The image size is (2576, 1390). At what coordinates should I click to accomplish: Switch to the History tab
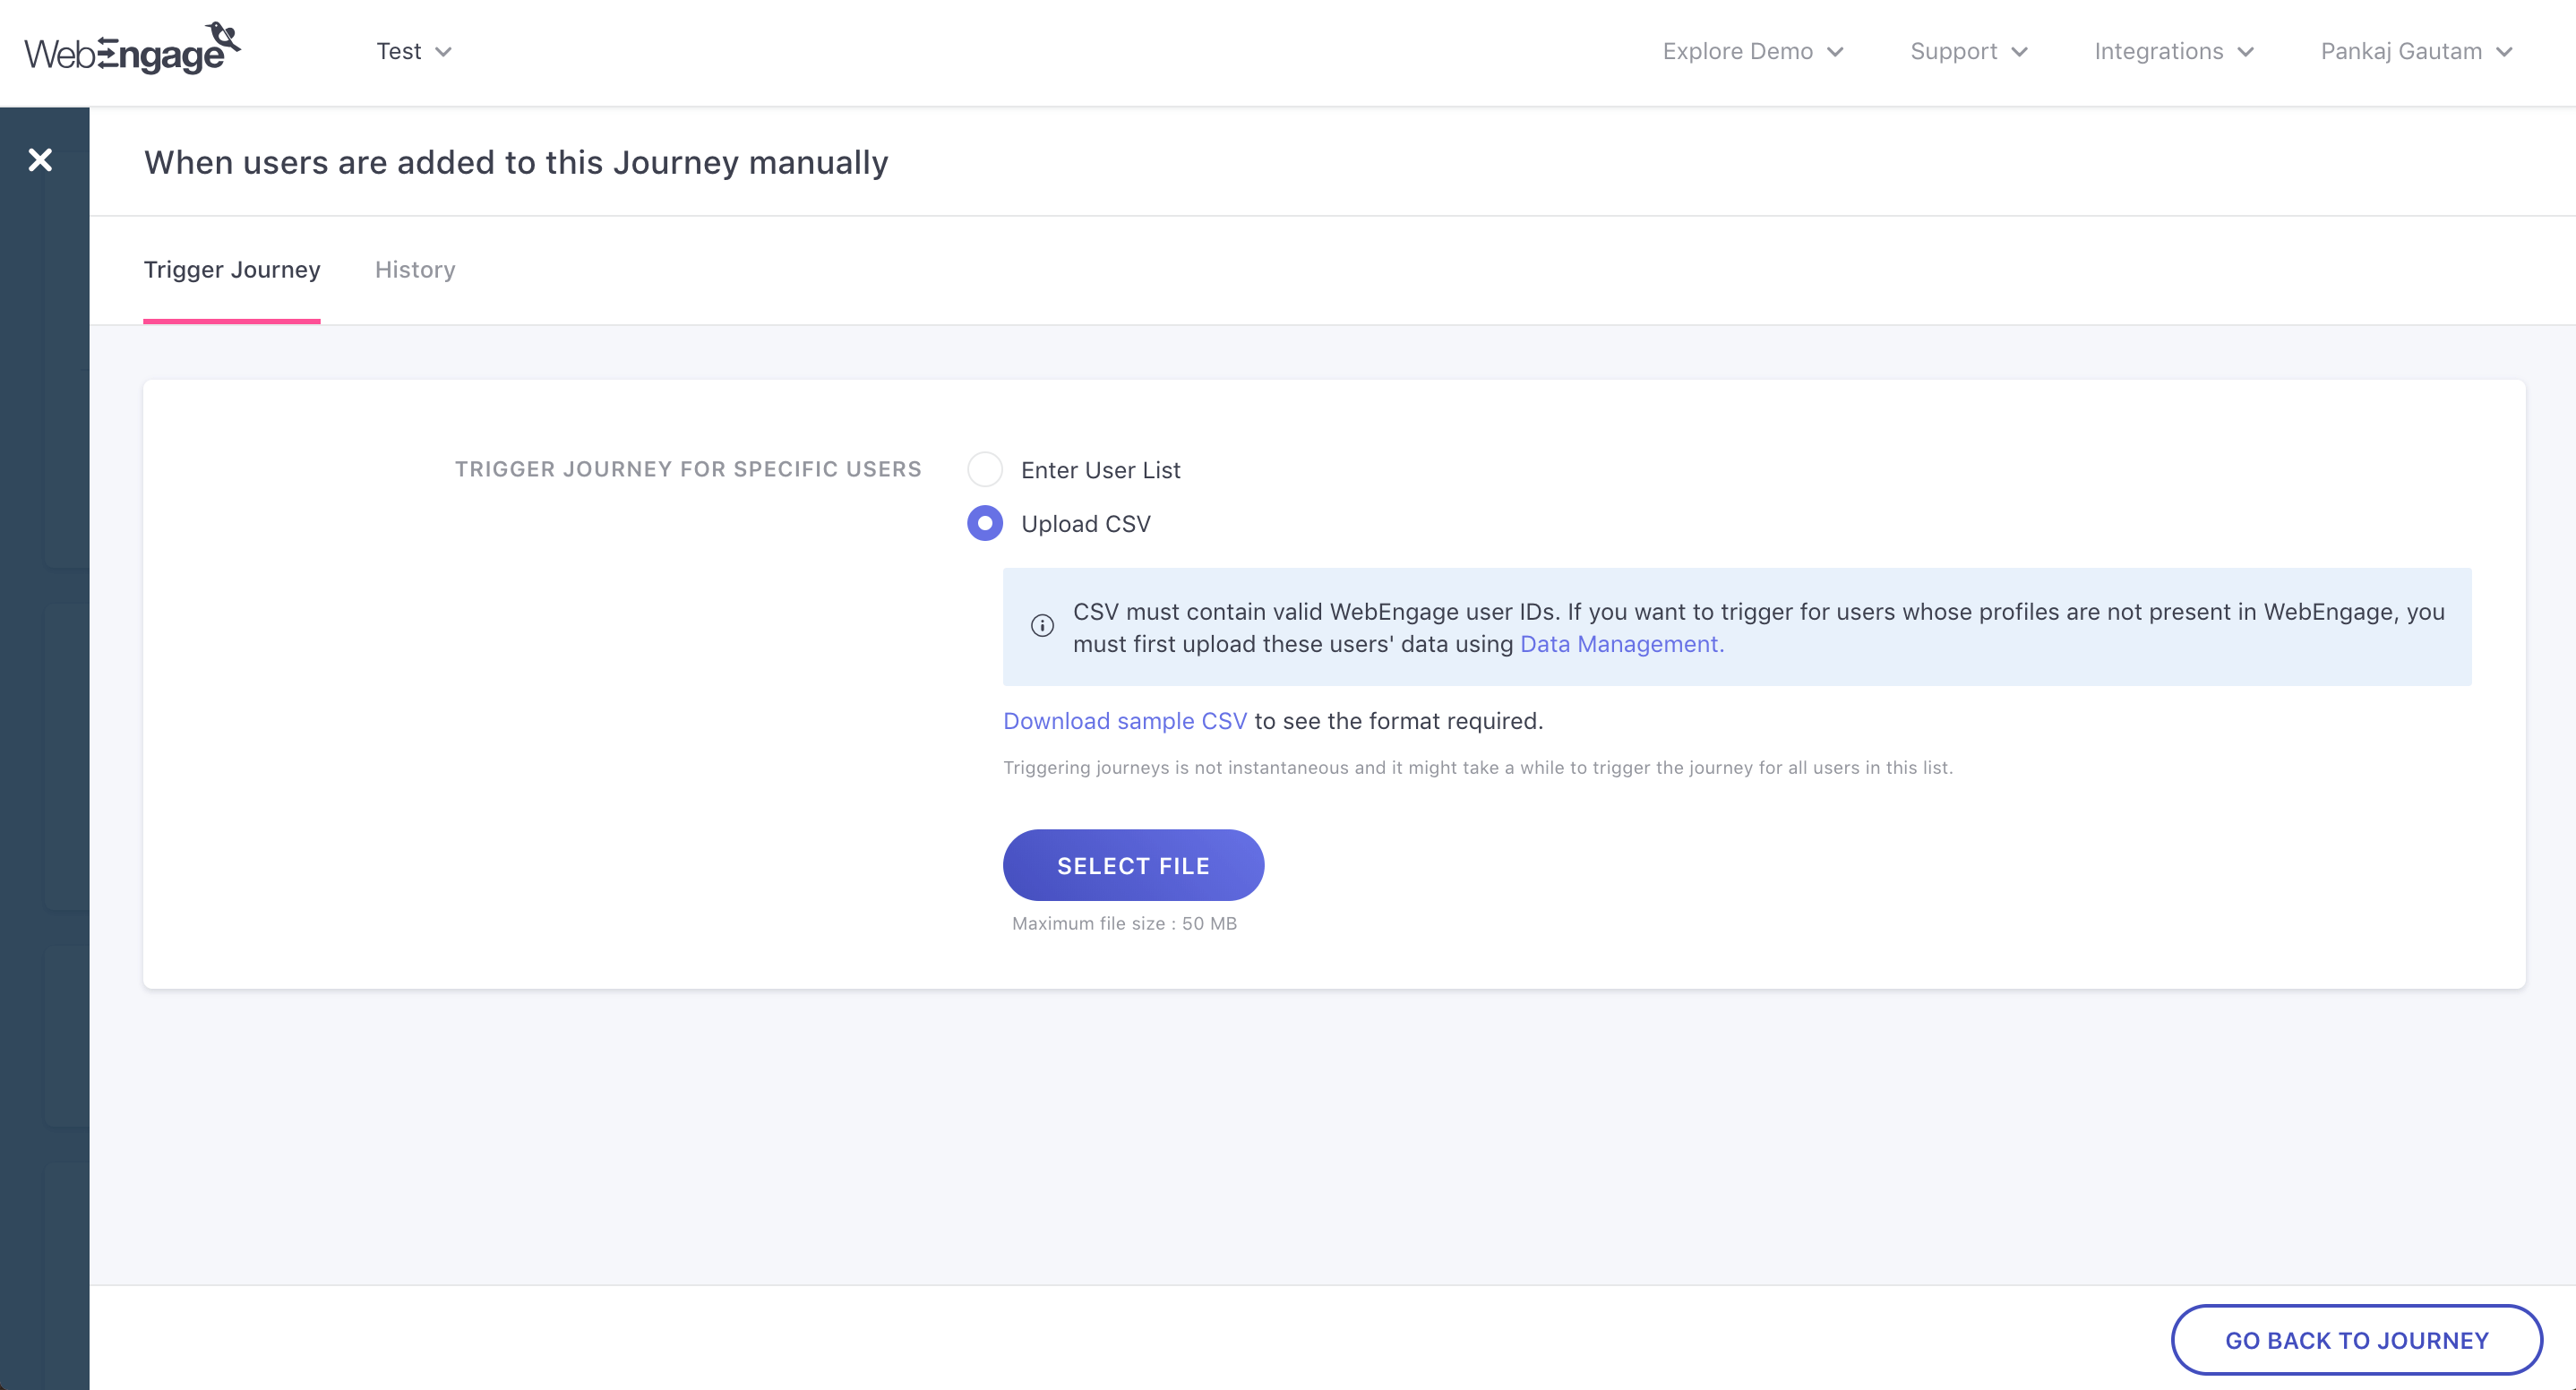point(415,270)
